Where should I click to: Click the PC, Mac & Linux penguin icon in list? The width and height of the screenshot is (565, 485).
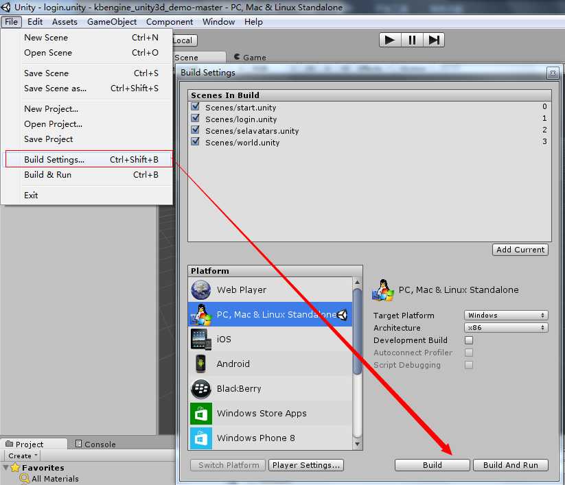[x=200, y=314]
